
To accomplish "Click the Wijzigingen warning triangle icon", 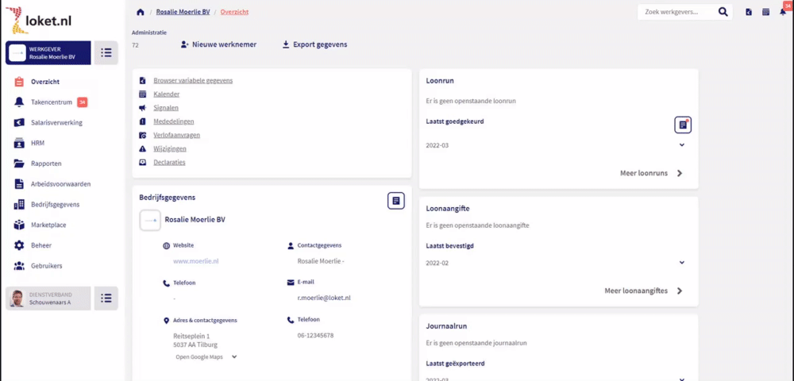I will pos(143,148).
